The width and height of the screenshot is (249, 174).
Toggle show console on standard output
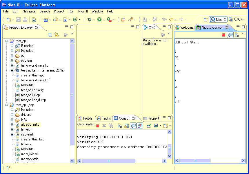(133, 126)
